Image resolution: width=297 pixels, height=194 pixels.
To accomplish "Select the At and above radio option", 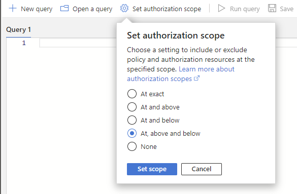I will point(132,107).
